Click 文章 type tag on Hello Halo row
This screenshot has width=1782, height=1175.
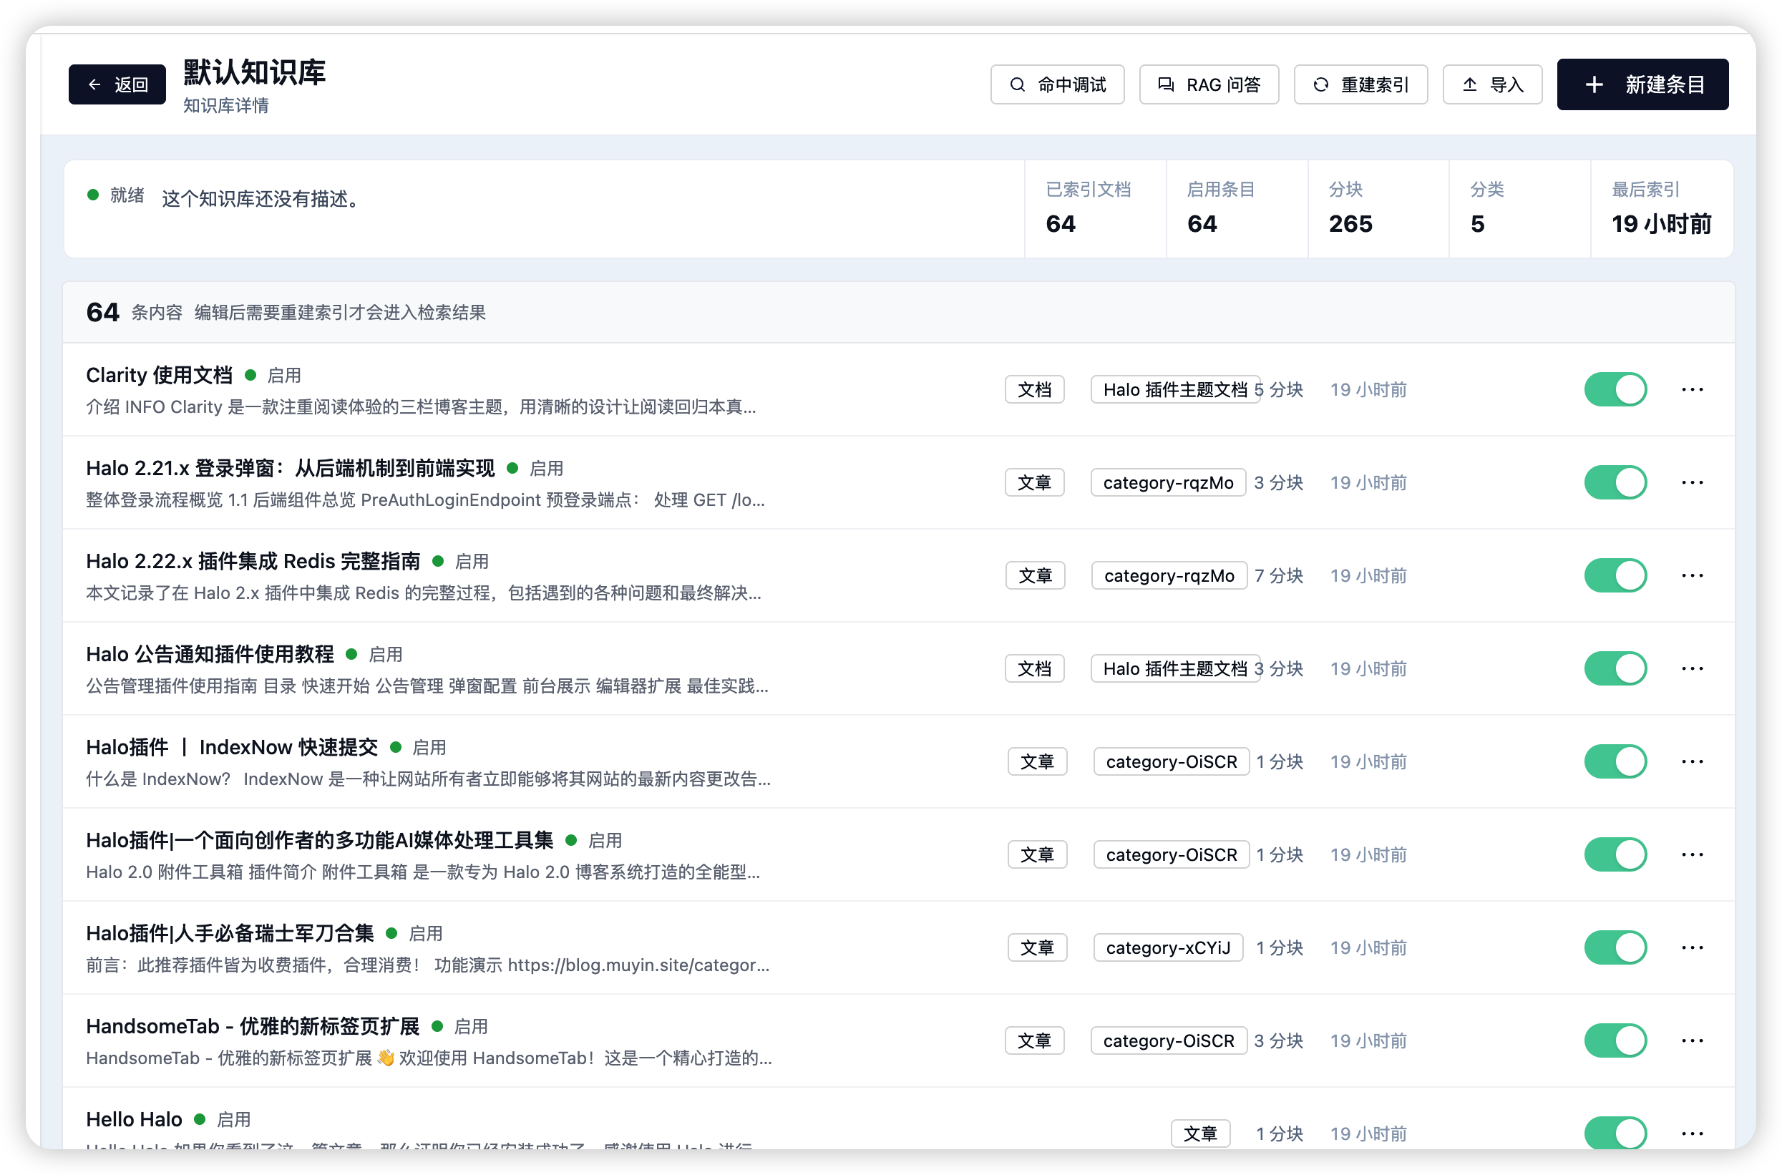(x=1199, y=1133)
